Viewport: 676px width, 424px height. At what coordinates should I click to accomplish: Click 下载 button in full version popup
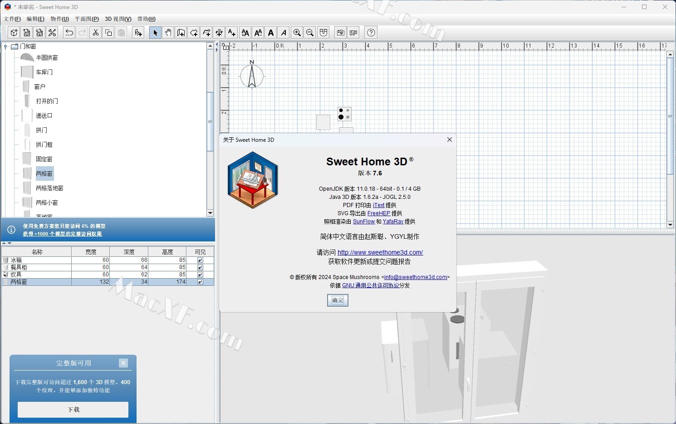pos(73,410)
